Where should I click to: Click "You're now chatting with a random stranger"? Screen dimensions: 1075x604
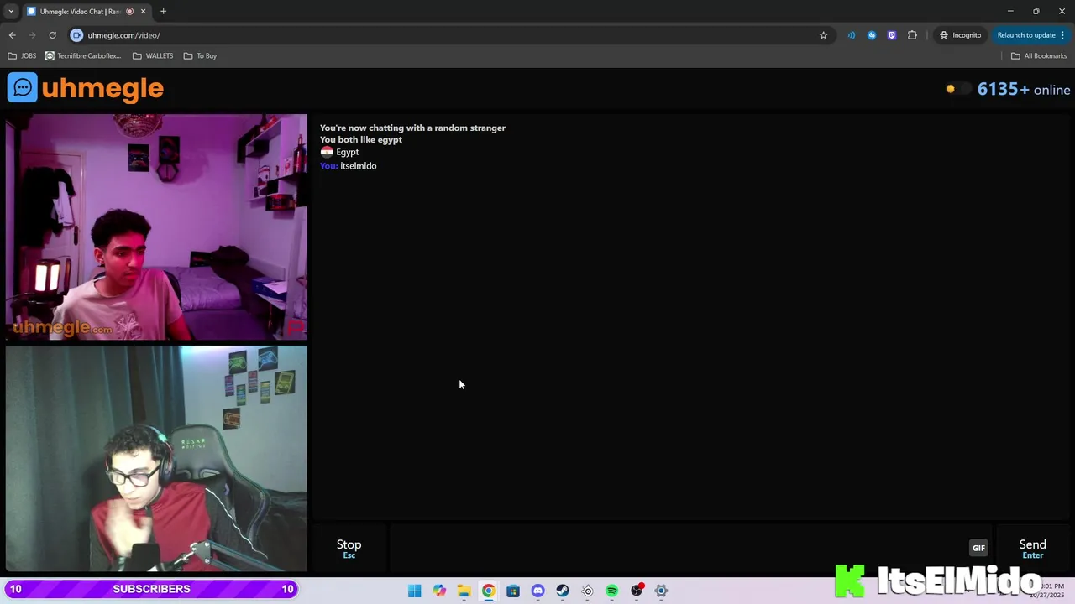412,128
